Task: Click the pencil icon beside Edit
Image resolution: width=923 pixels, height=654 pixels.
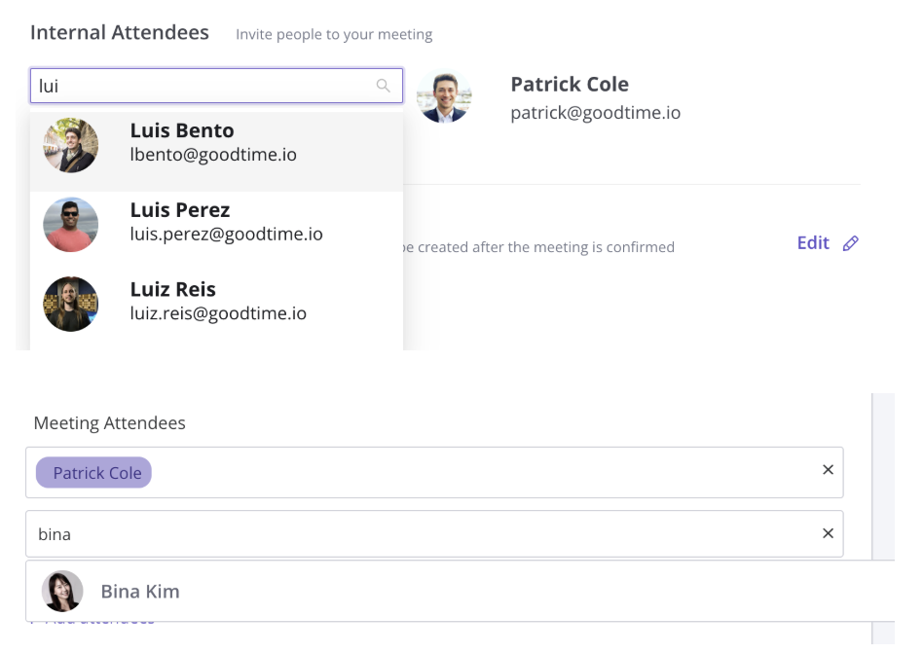Action: pyautogui.click(x=851, y=243)
